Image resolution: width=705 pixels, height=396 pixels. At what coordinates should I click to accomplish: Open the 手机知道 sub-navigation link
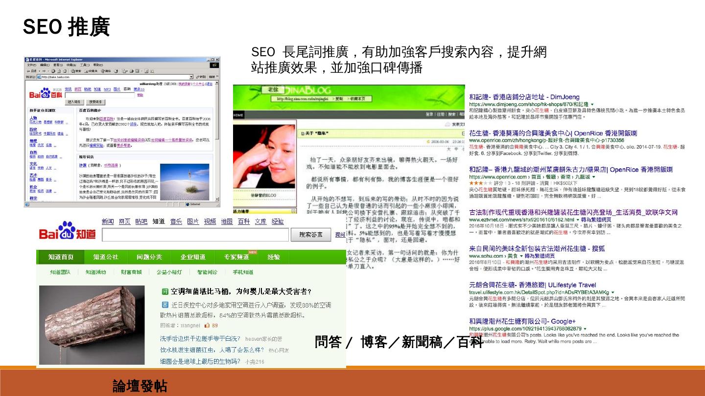coord(243,272)
